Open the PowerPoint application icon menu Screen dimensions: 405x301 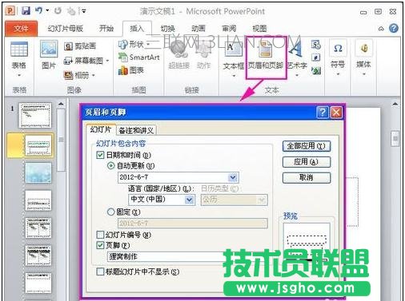(10, 10)
